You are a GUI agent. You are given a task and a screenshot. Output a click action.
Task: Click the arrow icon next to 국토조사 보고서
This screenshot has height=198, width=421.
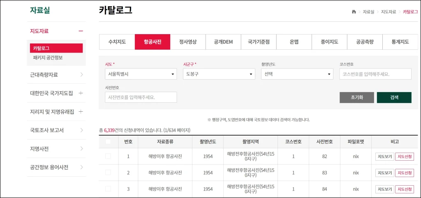point(81,130)
